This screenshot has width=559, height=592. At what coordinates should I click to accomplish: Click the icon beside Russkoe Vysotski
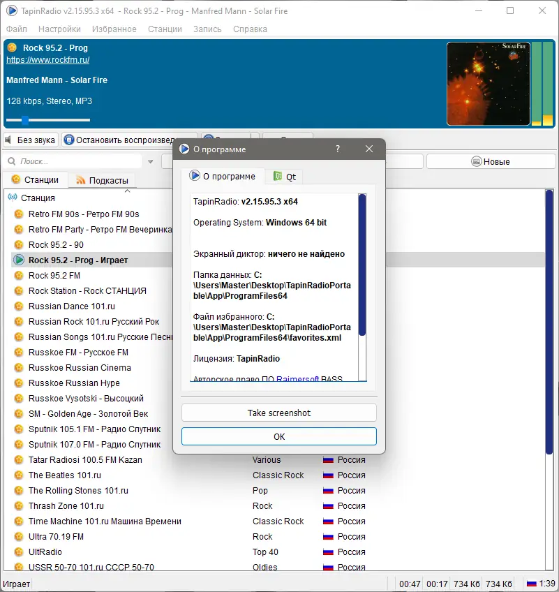(x=19, y=399)
